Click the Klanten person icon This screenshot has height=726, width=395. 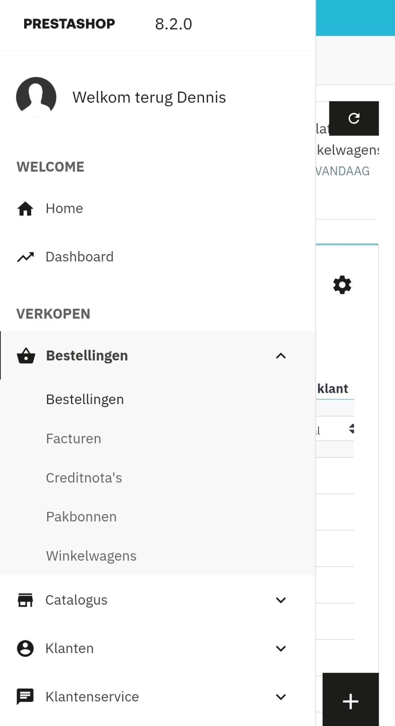pyautogui.click(x=25, y=648)
